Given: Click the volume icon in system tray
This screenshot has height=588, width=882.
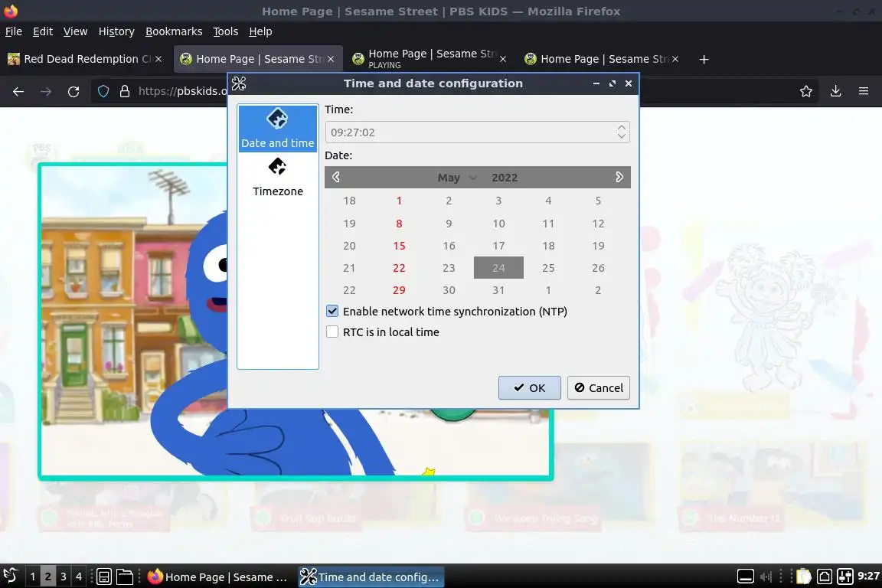Looking at the screenshot, I should coord(766,577).
